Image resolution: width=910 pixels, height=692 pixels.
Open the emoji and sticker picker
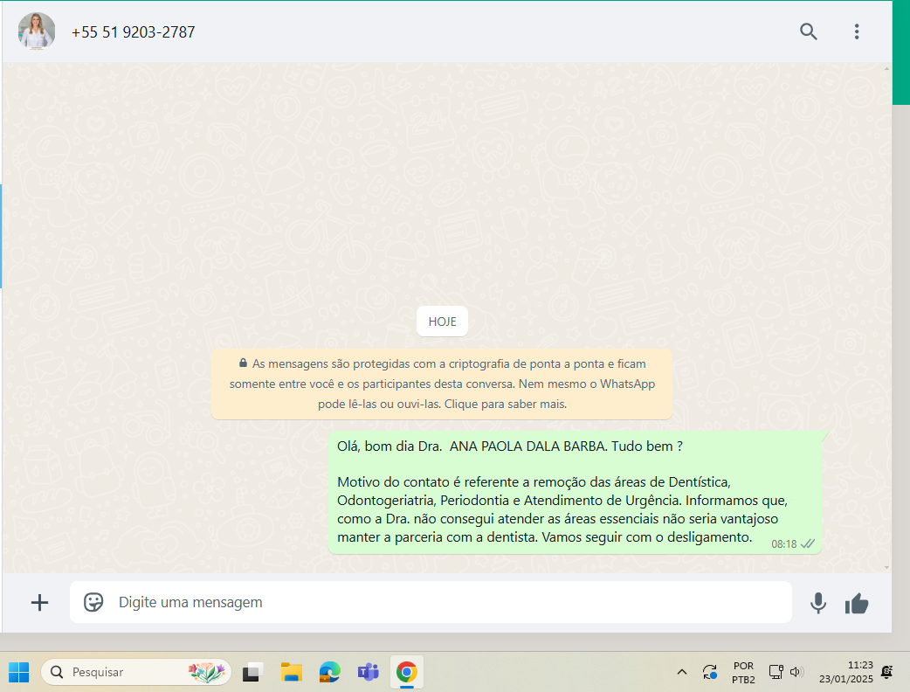pyautogui.click(x=93, y=603)
